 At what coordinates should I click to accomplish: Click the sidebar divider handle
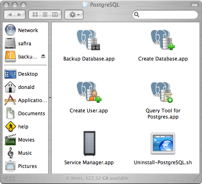pos(50,98)
